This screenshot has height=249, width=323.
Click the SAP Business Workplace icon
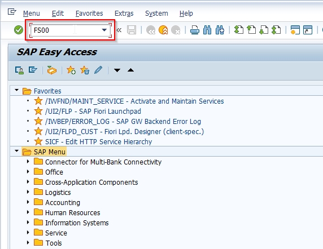pos(51,70)
